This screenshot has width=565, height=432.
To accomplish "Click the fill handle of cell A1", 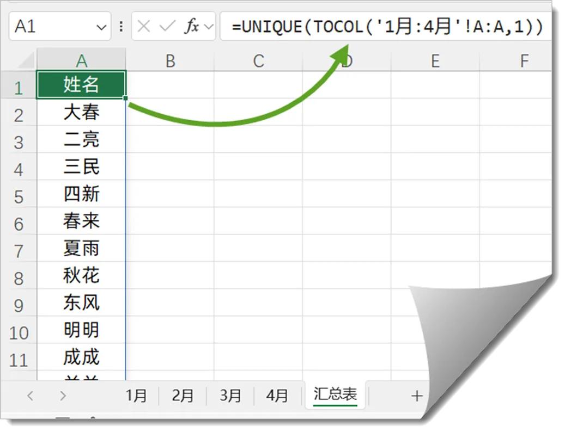I will [x=125, y=98].
